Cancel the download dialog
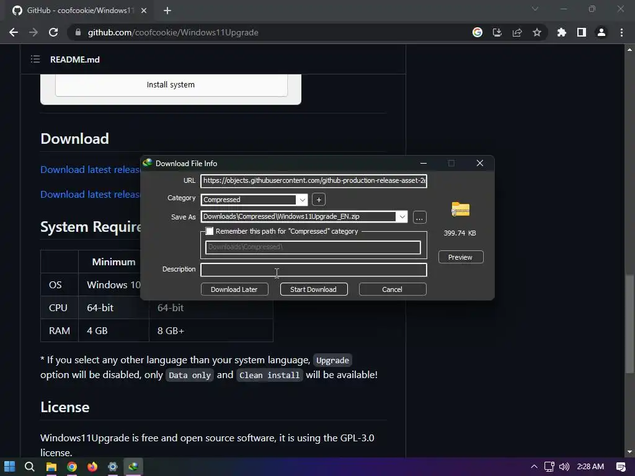Image resolution: width=635 pixels, height=476 pixels. pyautogui.click(x=393, y=289)
